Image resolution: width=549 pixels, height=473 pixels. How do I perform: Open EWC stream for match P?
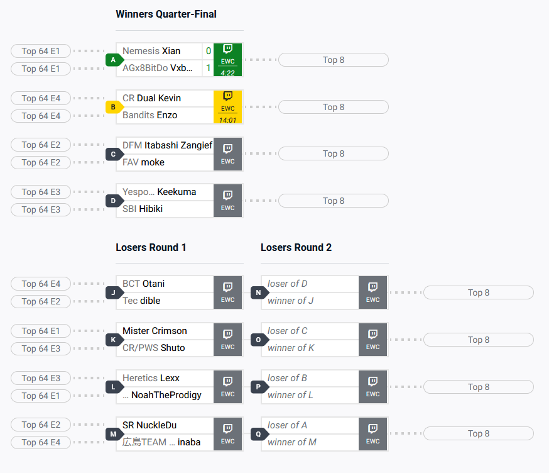(373, 387)
